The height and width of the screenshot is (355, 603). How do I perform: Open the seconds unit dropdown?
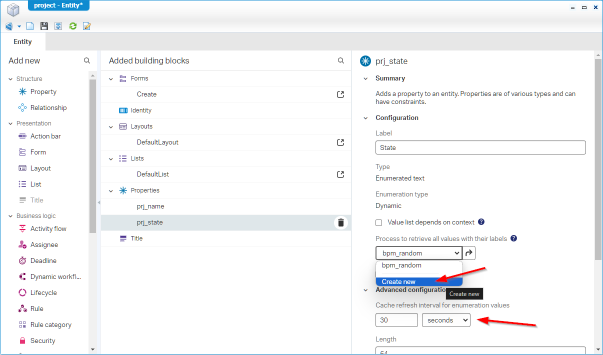point(446,320)
